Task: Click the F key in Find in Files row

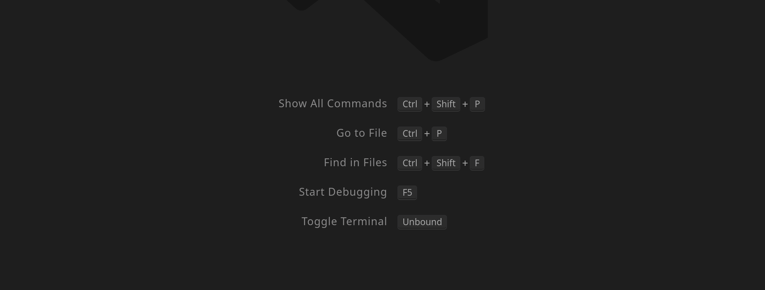Action: [477, 163]
